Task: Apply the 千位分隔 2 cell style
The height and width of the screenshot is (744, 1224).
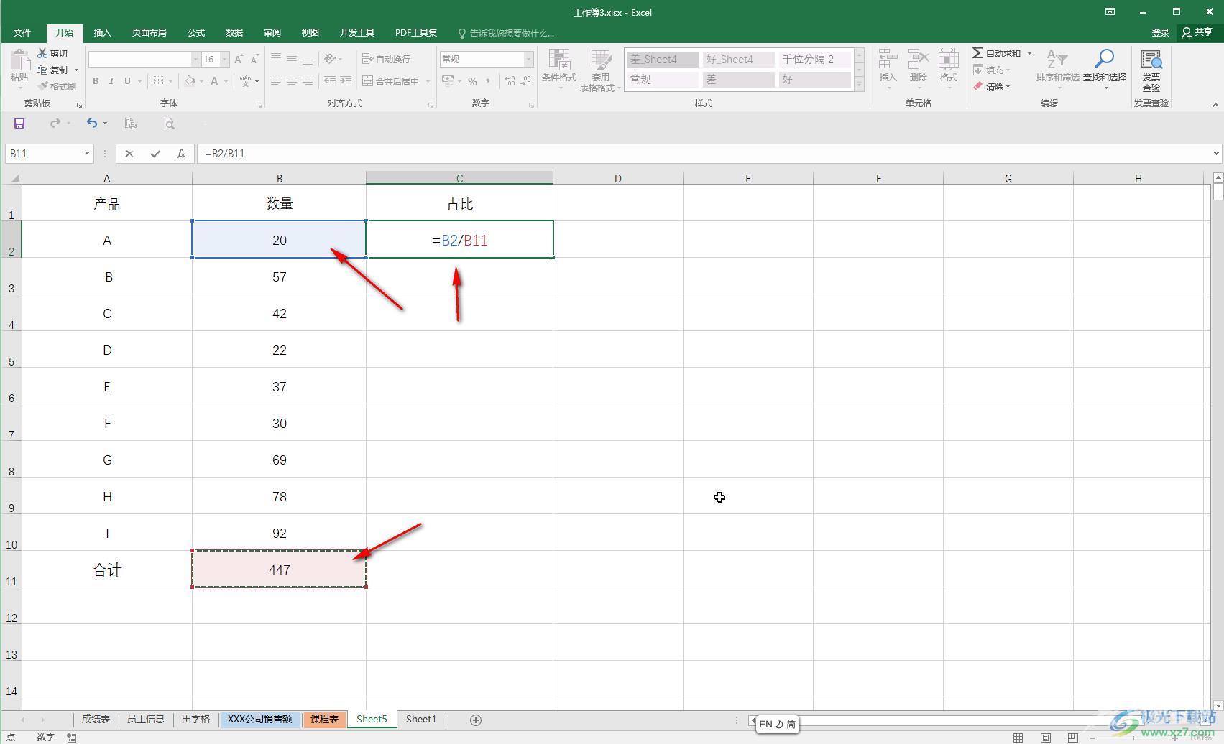Action: (x=815, y=60)
